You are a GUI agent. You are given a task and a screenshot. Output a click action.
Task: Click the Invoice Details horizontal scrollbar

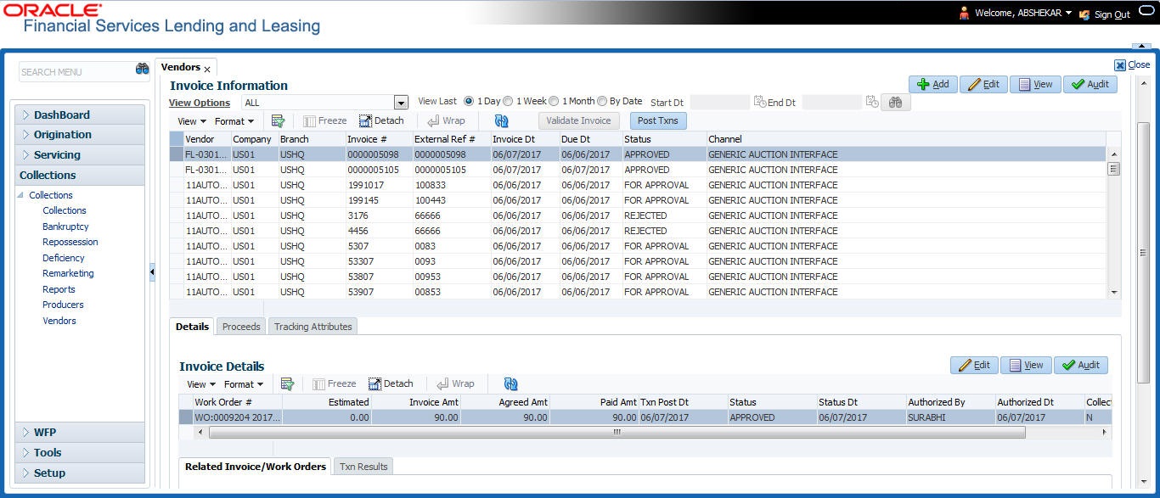(617, 432)
